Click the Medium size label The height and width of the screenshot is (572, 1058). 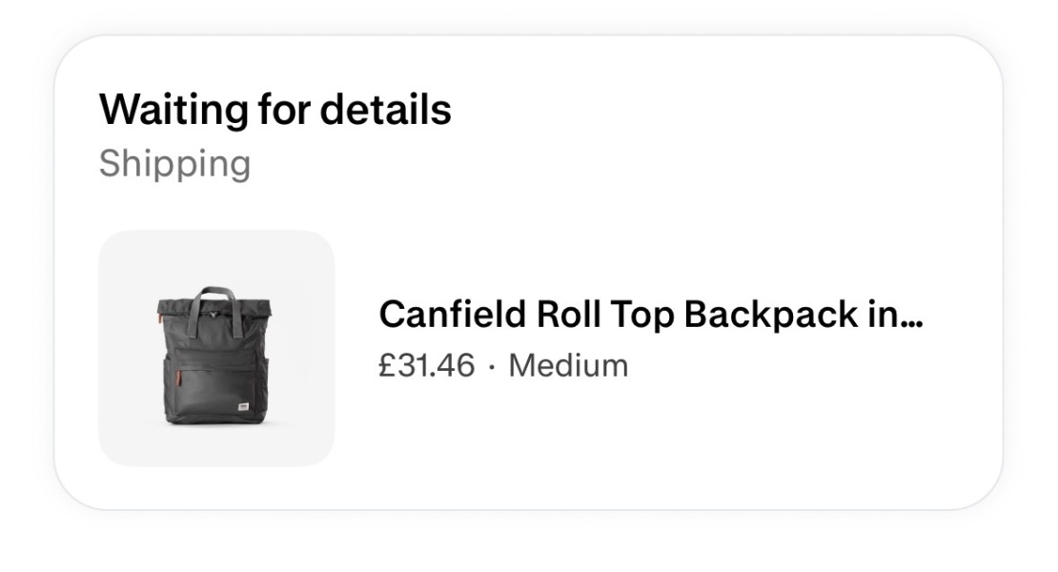point(568,365)
